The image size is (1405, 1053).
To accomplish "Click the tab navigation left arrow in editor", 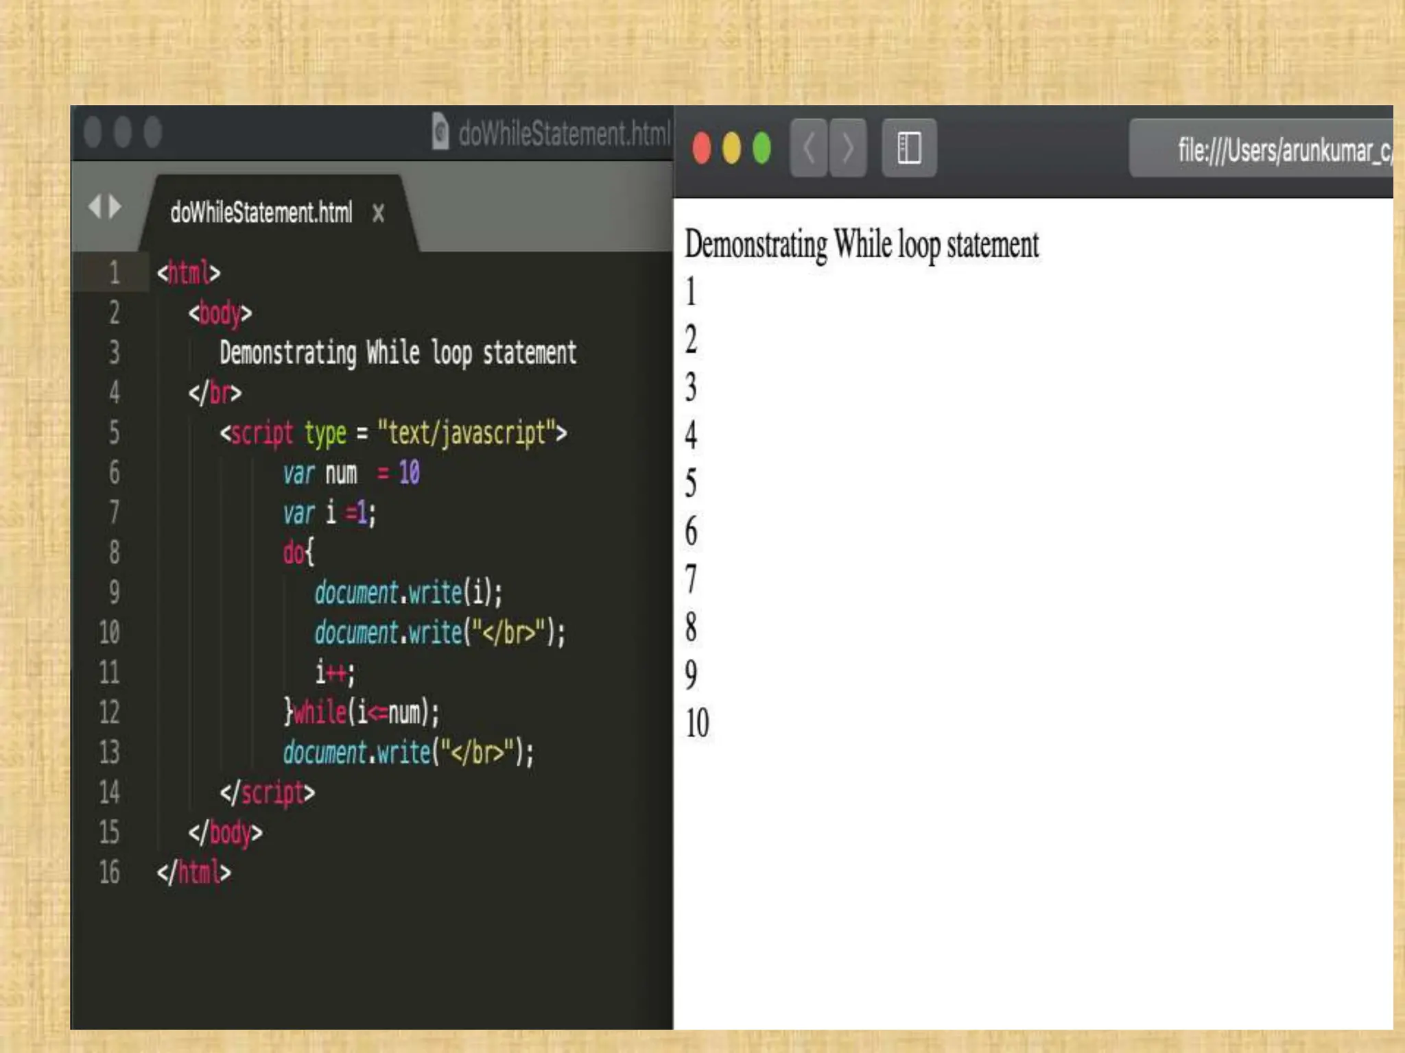I will [95, 206].
